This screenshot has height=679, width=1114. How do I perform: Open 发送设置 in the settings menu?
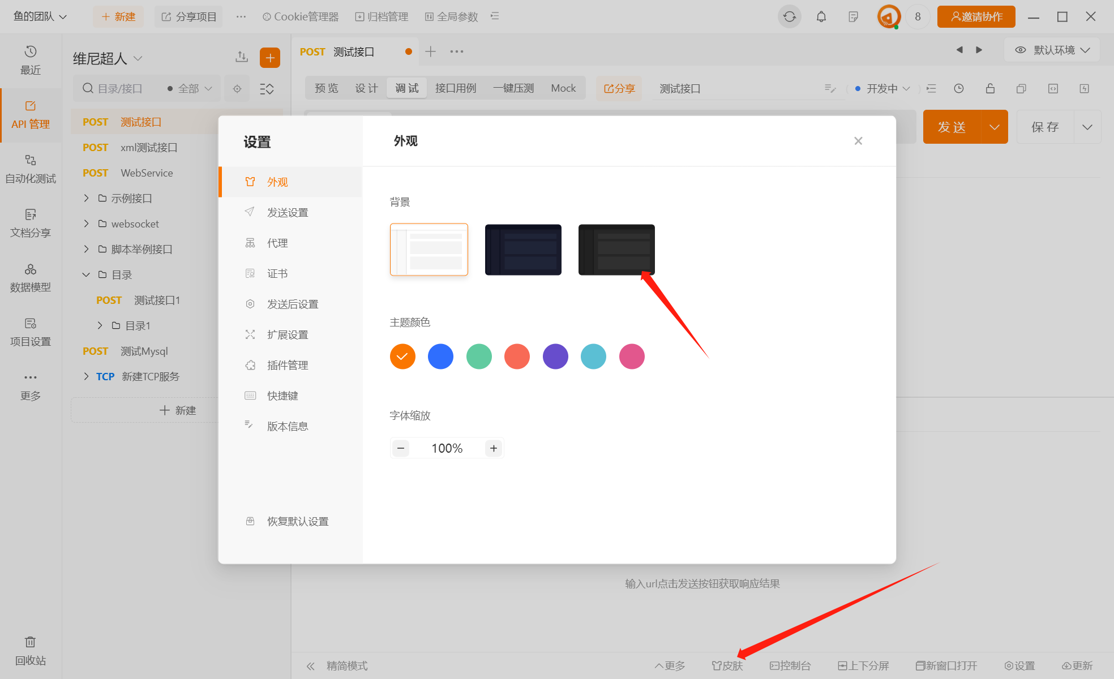click(x=291, y=213)
